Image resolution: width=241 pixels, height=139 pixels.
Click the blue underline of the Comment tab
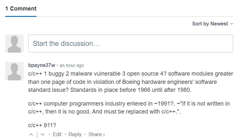[21, 16]
